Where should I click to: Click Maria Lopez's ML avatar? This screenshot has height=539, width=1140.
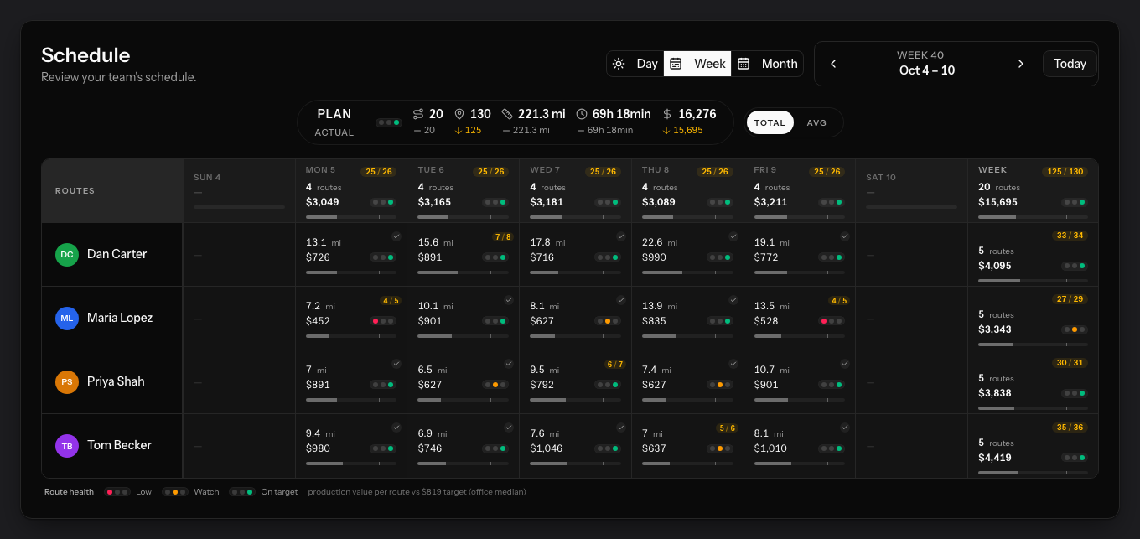67,318
